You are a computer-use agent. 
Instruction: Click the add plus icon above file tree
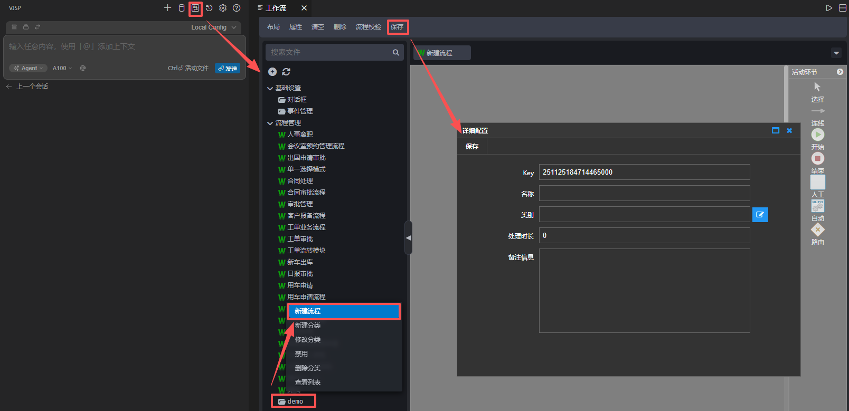coord(272,72)
